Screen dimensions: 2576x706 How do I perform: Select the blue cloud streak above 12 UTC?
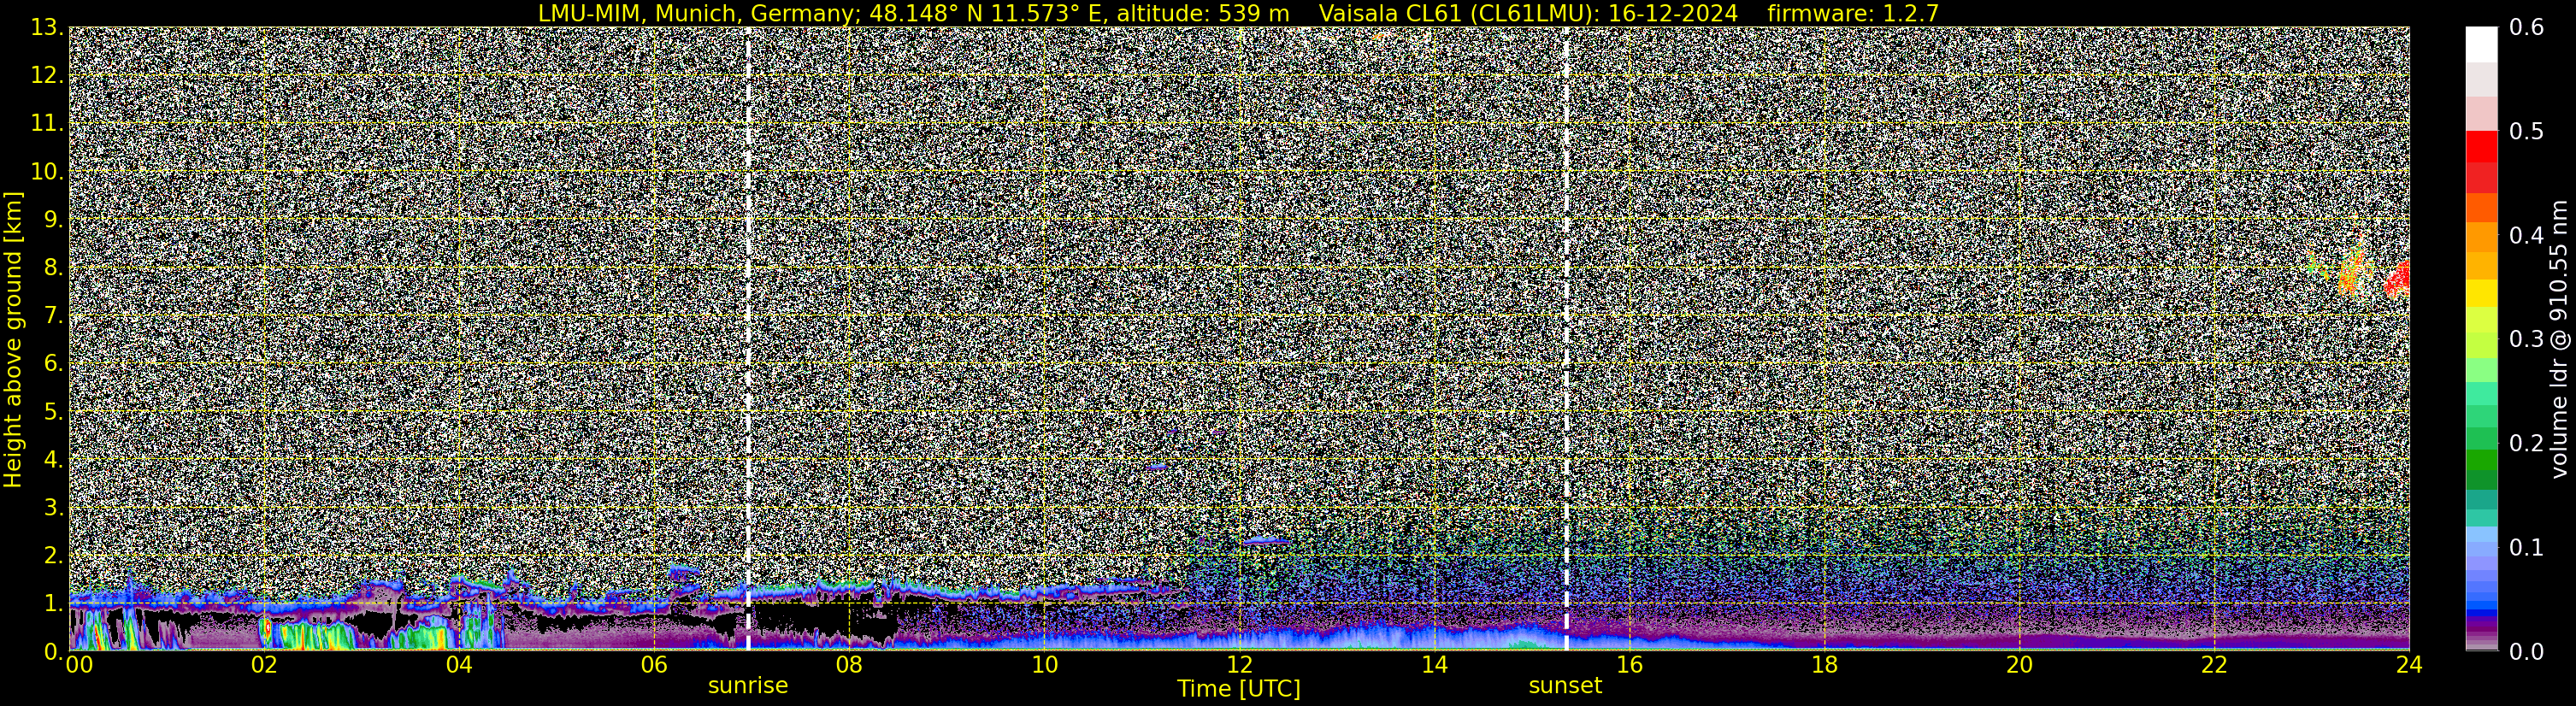[x=1266, y=541]
